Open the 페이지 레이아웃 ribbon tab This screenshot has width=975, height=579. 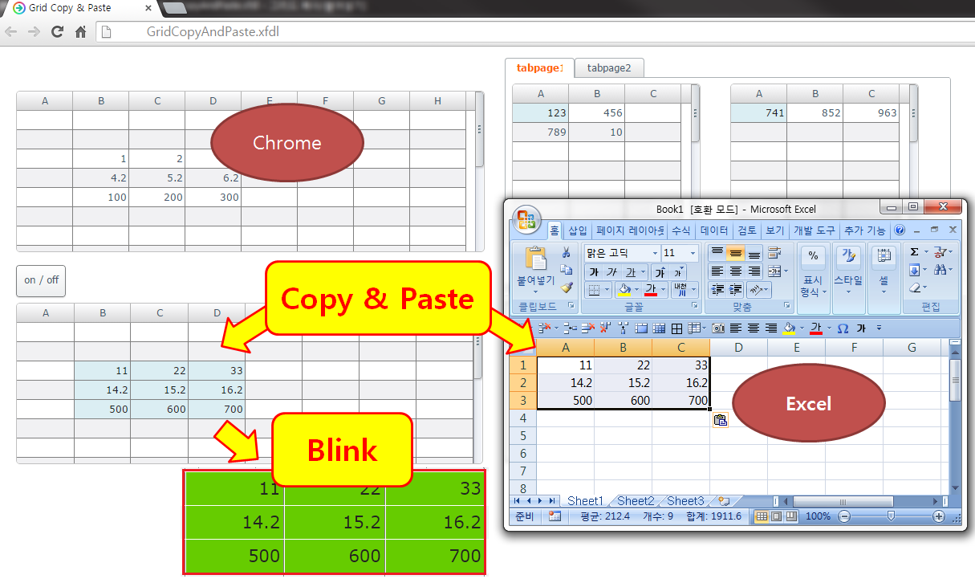tap(630, 230)
